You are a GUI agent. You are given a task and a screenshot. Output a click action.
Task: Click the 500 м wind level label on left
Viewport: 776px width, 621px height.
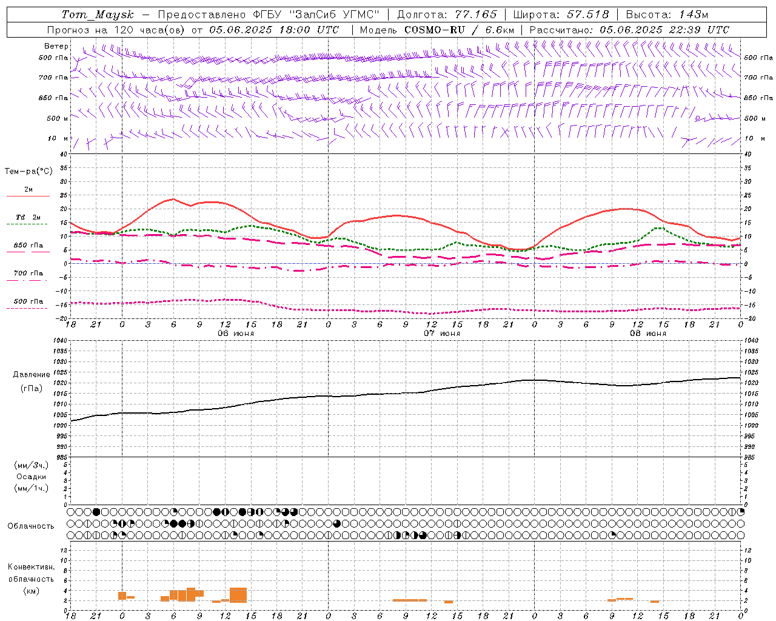tap(58, 118)
